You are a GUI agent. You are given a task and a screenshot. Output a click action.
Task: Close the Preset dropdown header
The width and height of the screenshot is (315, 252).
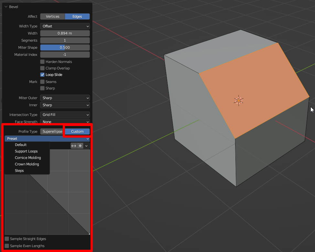pos(47,139)
